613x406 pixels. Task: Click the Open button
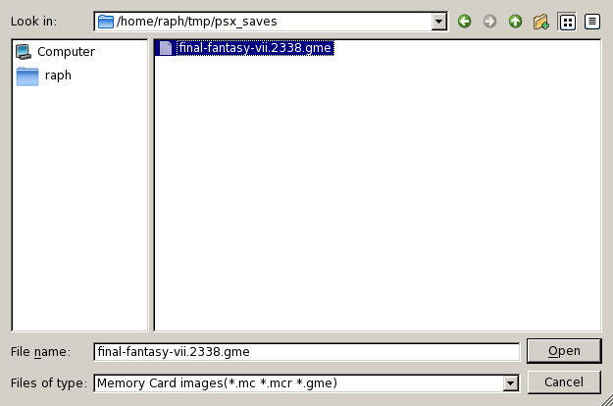click(564, 351)
